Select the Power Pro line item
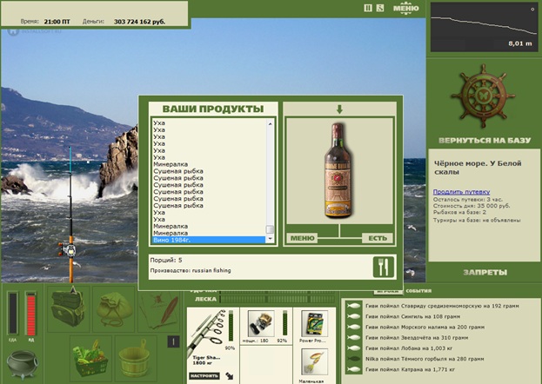The width and height of the screenshot is (542, 384). tap(314, 327)
